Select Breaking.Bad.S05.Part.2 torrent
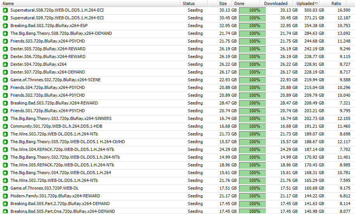Image resolution: width=355 pixels, height=214 pixels. (x=60, y=204)
